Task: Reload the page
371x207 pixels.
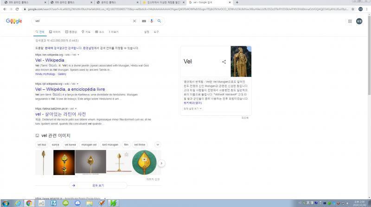Action: [x=17, y=9]
